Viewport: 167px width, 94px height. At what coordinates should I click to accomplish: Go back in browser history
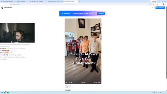tap(1, 4)
